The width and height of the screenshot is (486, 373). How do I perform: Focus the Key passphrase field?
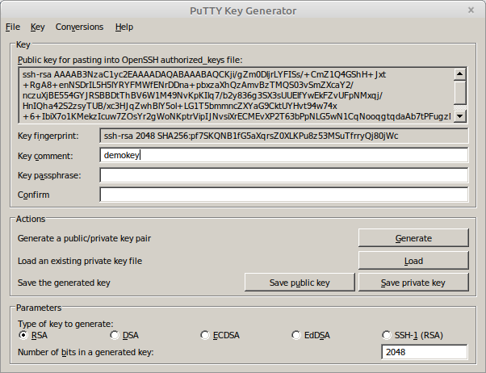[x=284, y=175]
